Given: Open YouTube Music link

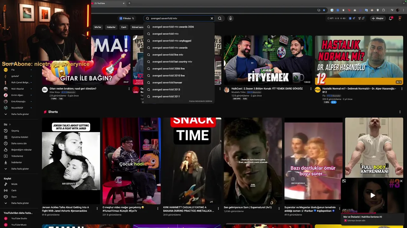Looking at the screenshot, I should tap(19, 225).
